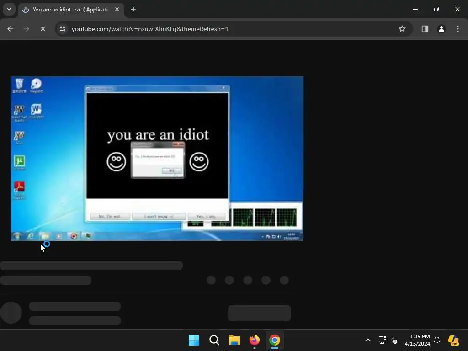Close the 'You are an idiot .exe' tab
The width and height of the screenshot is (468, 351).
coord(117,9)
